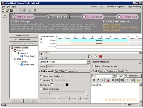Click the Paste clipboard toolbar icon
This screenshot has height=108, width=143.
coord(25,11)
